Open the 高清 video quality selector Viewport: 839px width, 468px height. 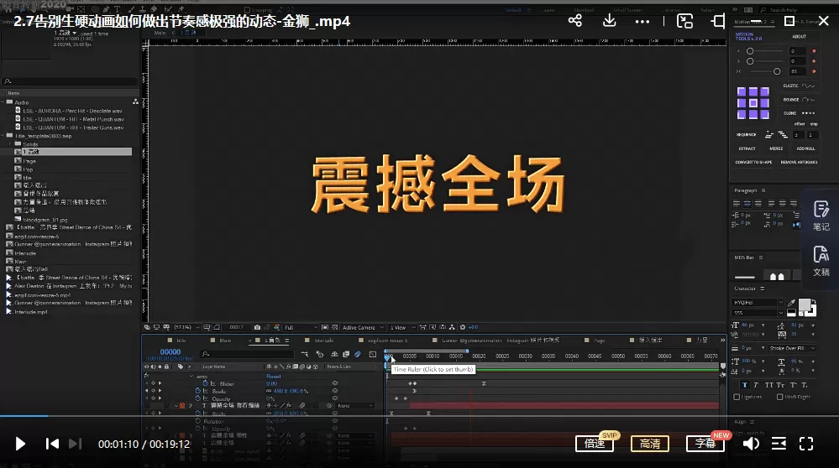tap(649, 444)
